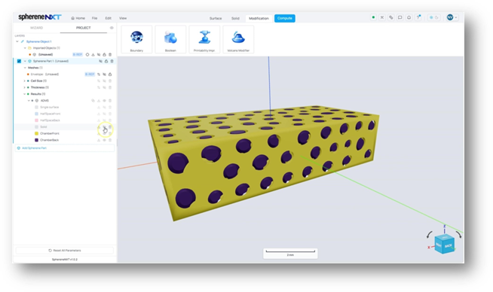Select the Printability Improvement tool
The width and height of the screenshot is (493, 292).
[x=204, y=39]
